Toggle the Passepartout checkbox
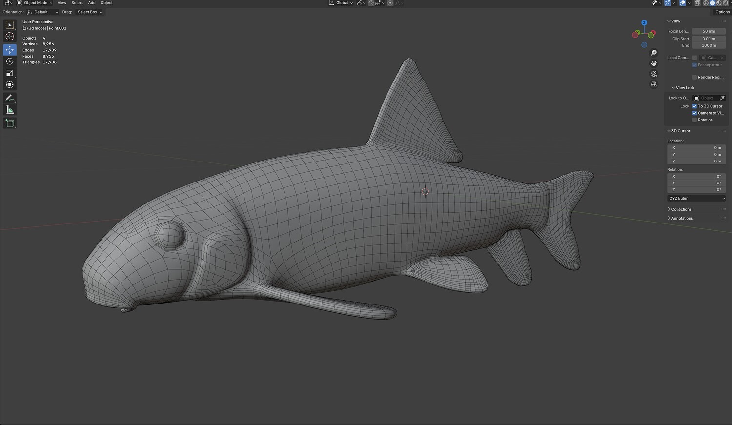This screenshot has height=425, width=732. (x=695, y=65)
